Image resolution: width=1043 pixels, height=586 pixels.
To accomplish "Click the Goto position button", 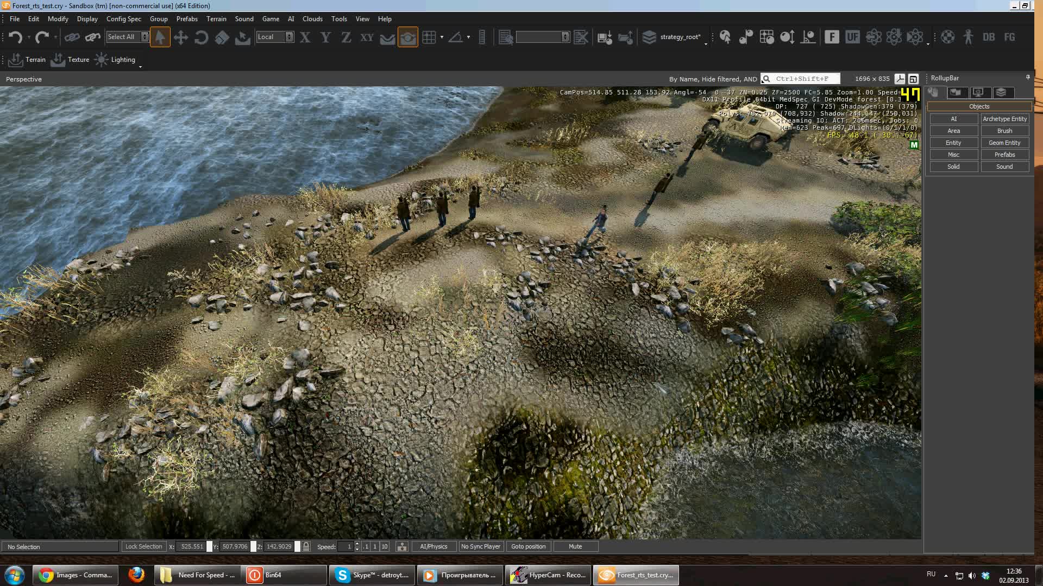I will click(x=529, y=546).
